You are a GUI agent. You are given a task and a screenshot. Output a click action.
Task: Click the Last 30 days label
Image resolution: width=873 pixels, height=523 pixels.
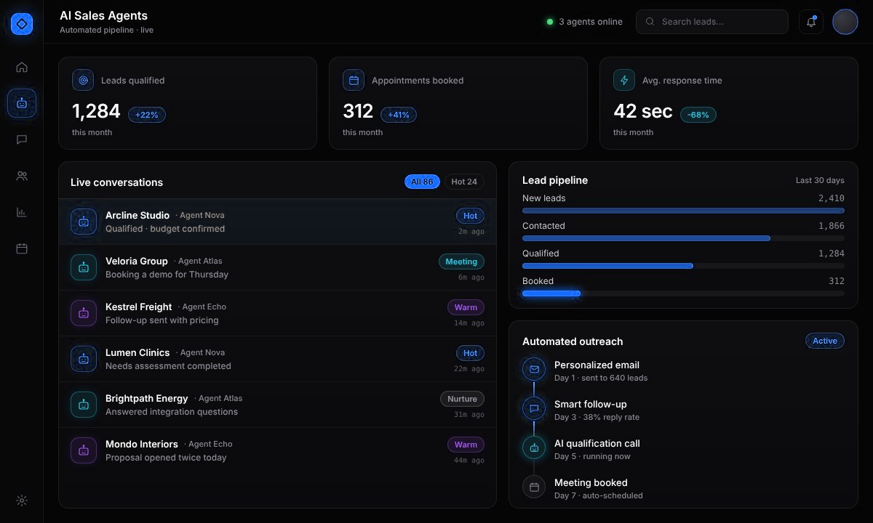click(x=820, y=180)
